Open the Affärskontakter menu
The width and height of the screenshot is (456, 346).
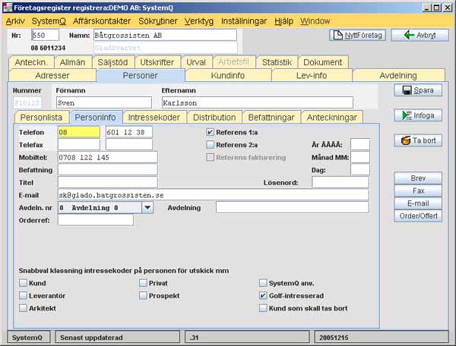102,21
